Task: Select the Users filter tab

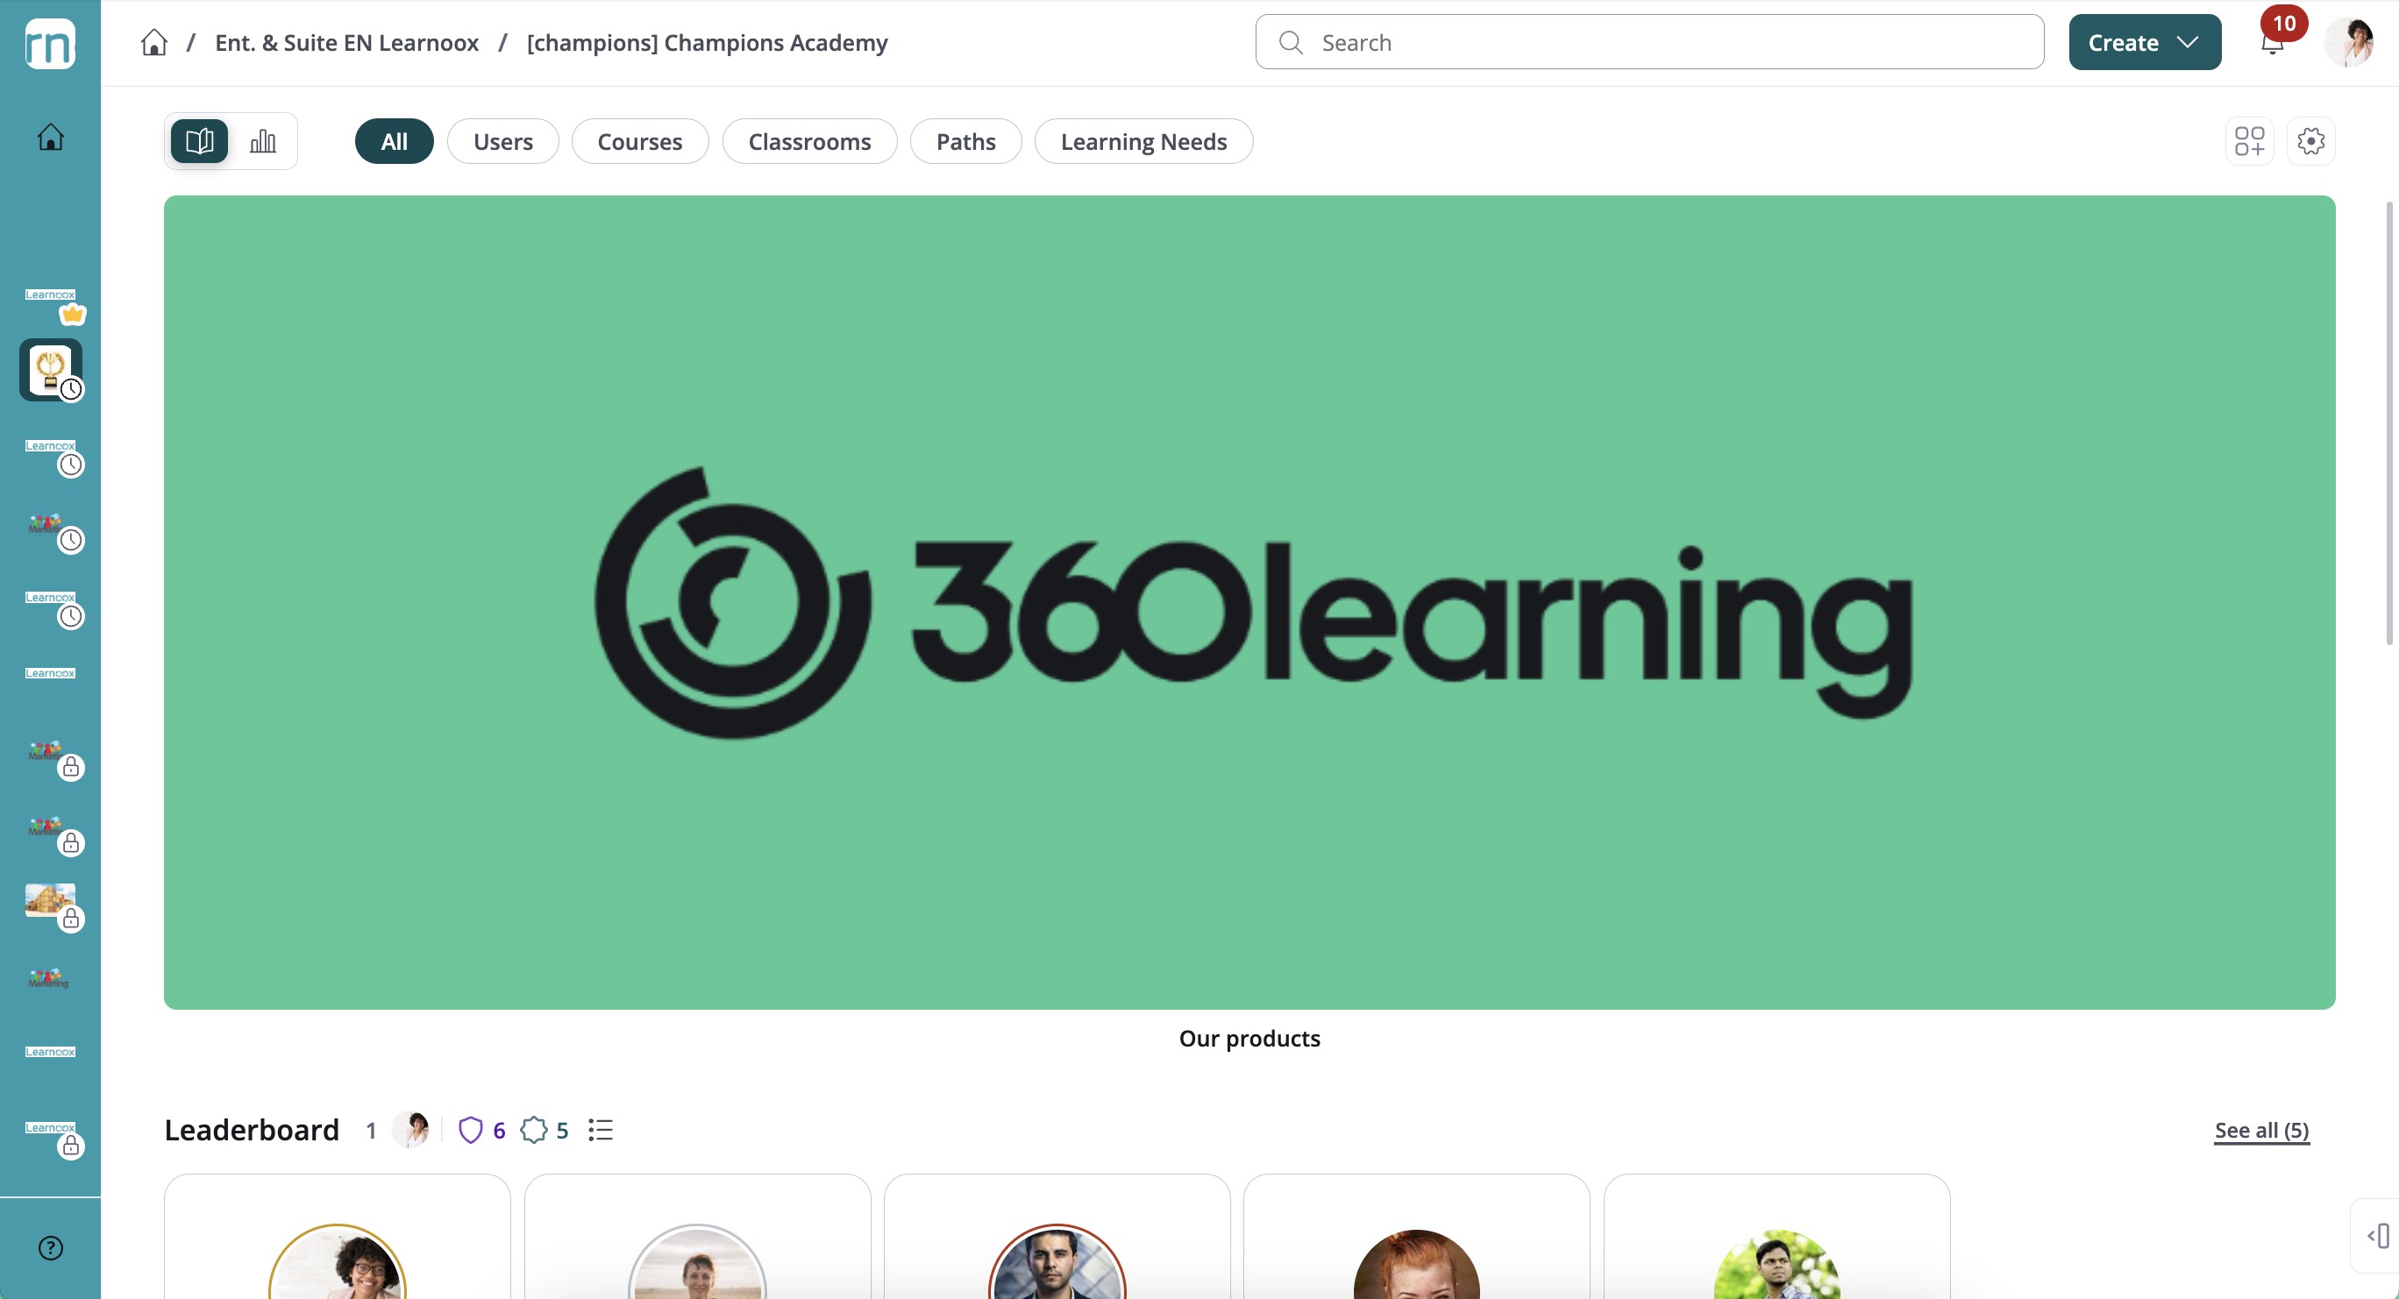Action: pyautogui.click(x=503, y=141)
